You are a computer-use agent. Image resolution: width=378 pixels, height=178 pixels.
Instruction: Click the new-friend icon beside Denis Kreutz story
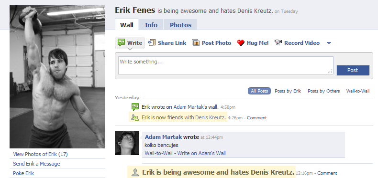click(x=134, y=117)
